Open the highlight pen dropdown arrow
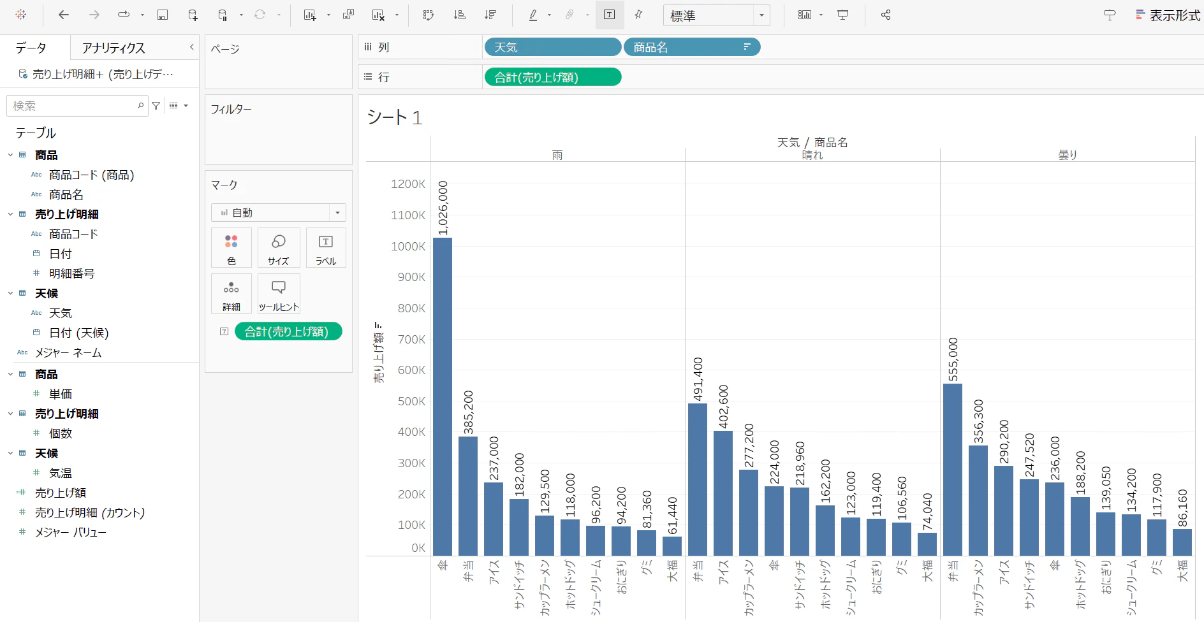Screen dimensions: 1204x622 pyautogui.click(x=549, y=15)
